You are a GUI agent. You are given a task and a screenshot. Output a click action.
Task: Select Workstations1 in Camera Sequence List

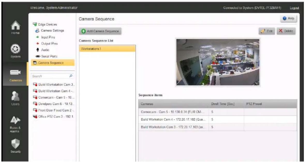pyautogui.click(x=107, y=49)
